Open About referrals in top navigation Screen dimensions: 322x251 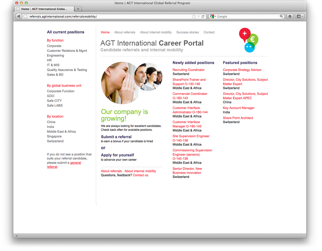click(x=125, y=32)
